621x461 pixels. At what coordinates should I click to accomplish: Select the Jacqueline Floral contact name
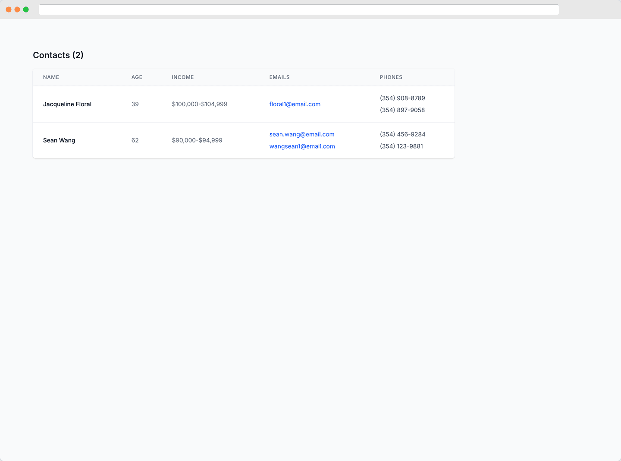pos(67,104)
